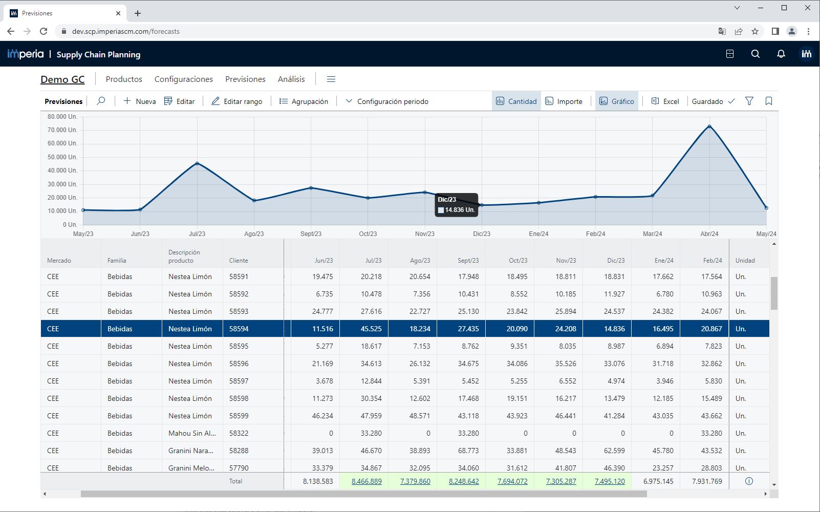Open the Chrome three-dot menu
The width and height of the screenshot is (820, 512).
coord(809,31)
